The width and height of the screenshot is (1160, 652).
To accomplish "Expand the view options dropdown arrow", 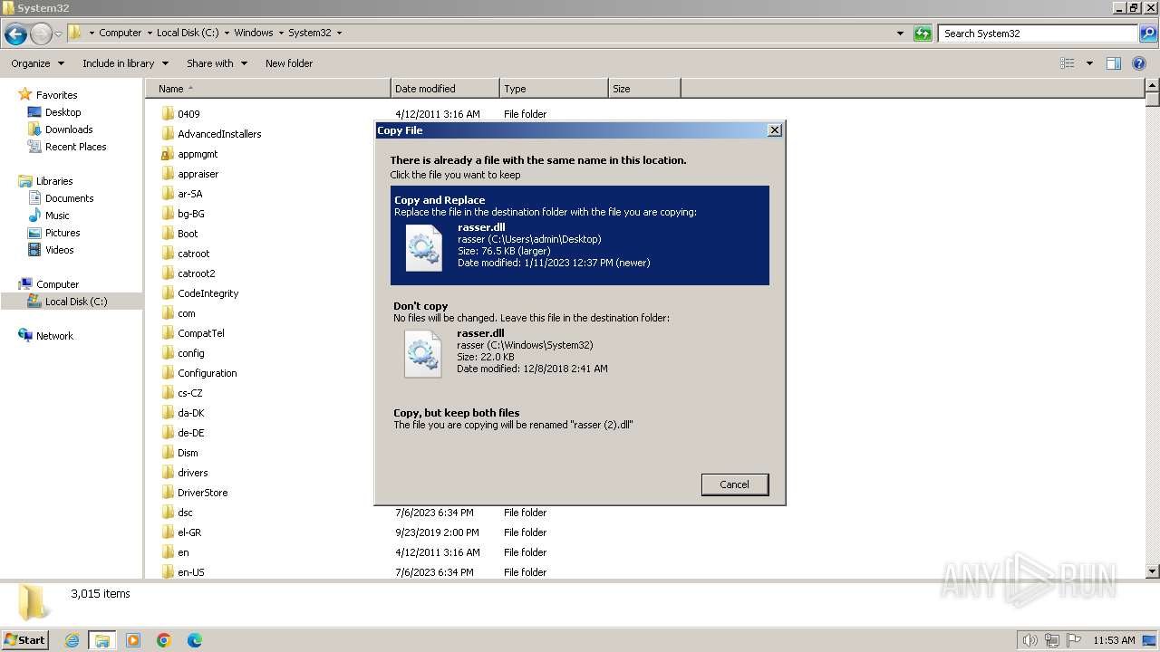I will [x=1089, y=63].
